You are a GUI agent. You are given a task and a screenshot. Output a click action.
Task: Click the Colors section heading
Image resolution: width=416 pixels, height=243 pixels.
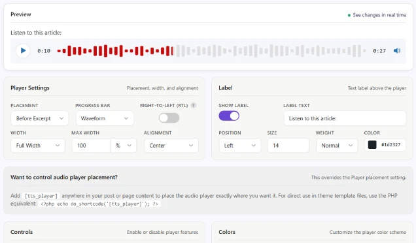(227, 232)
